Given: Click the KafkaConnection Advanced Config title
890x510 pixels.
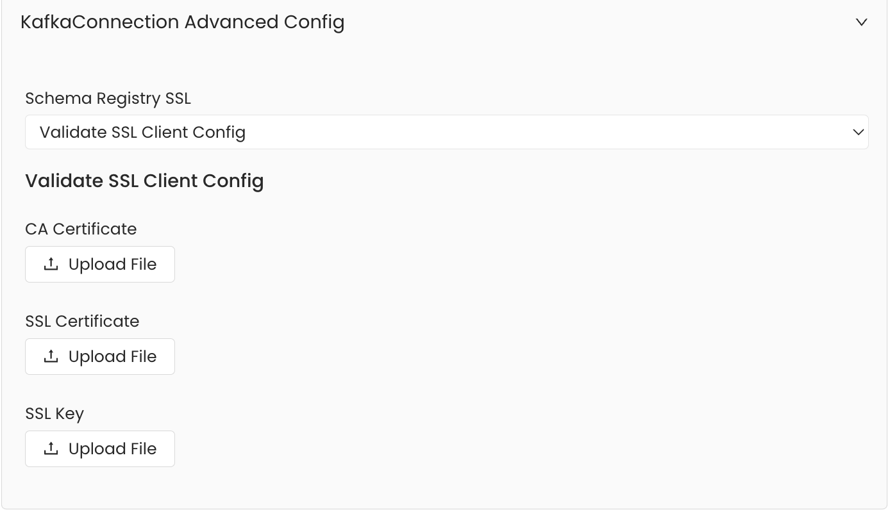Looking at the screenshot, I should (x=183, y=22).
